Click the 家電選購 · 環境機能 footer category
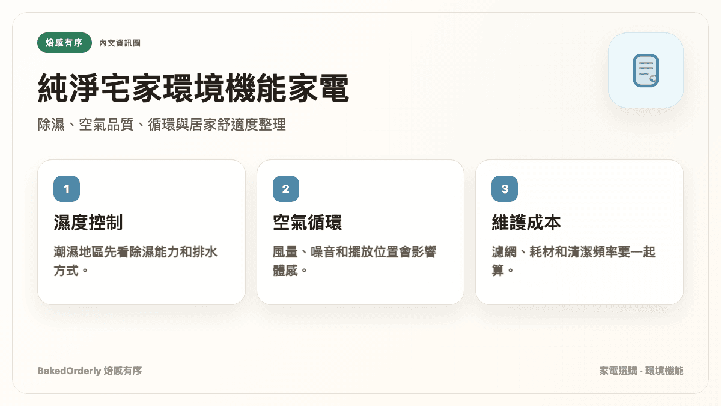721x406 pixels. tap(641, 371)
